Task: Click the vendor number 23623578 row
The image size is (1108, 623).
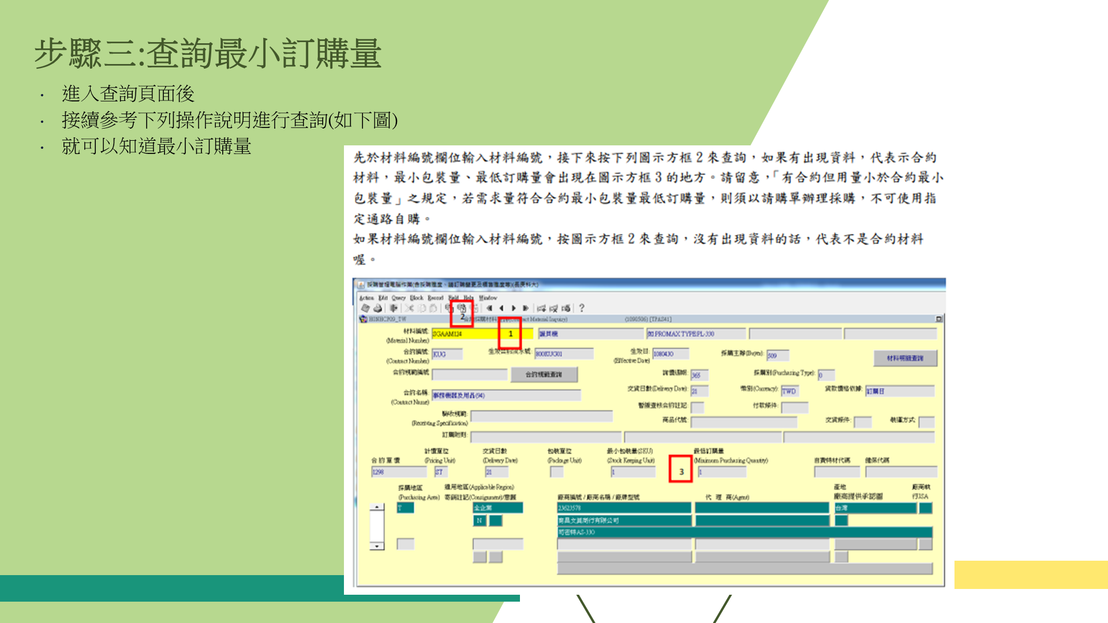Action: (624, 508)
